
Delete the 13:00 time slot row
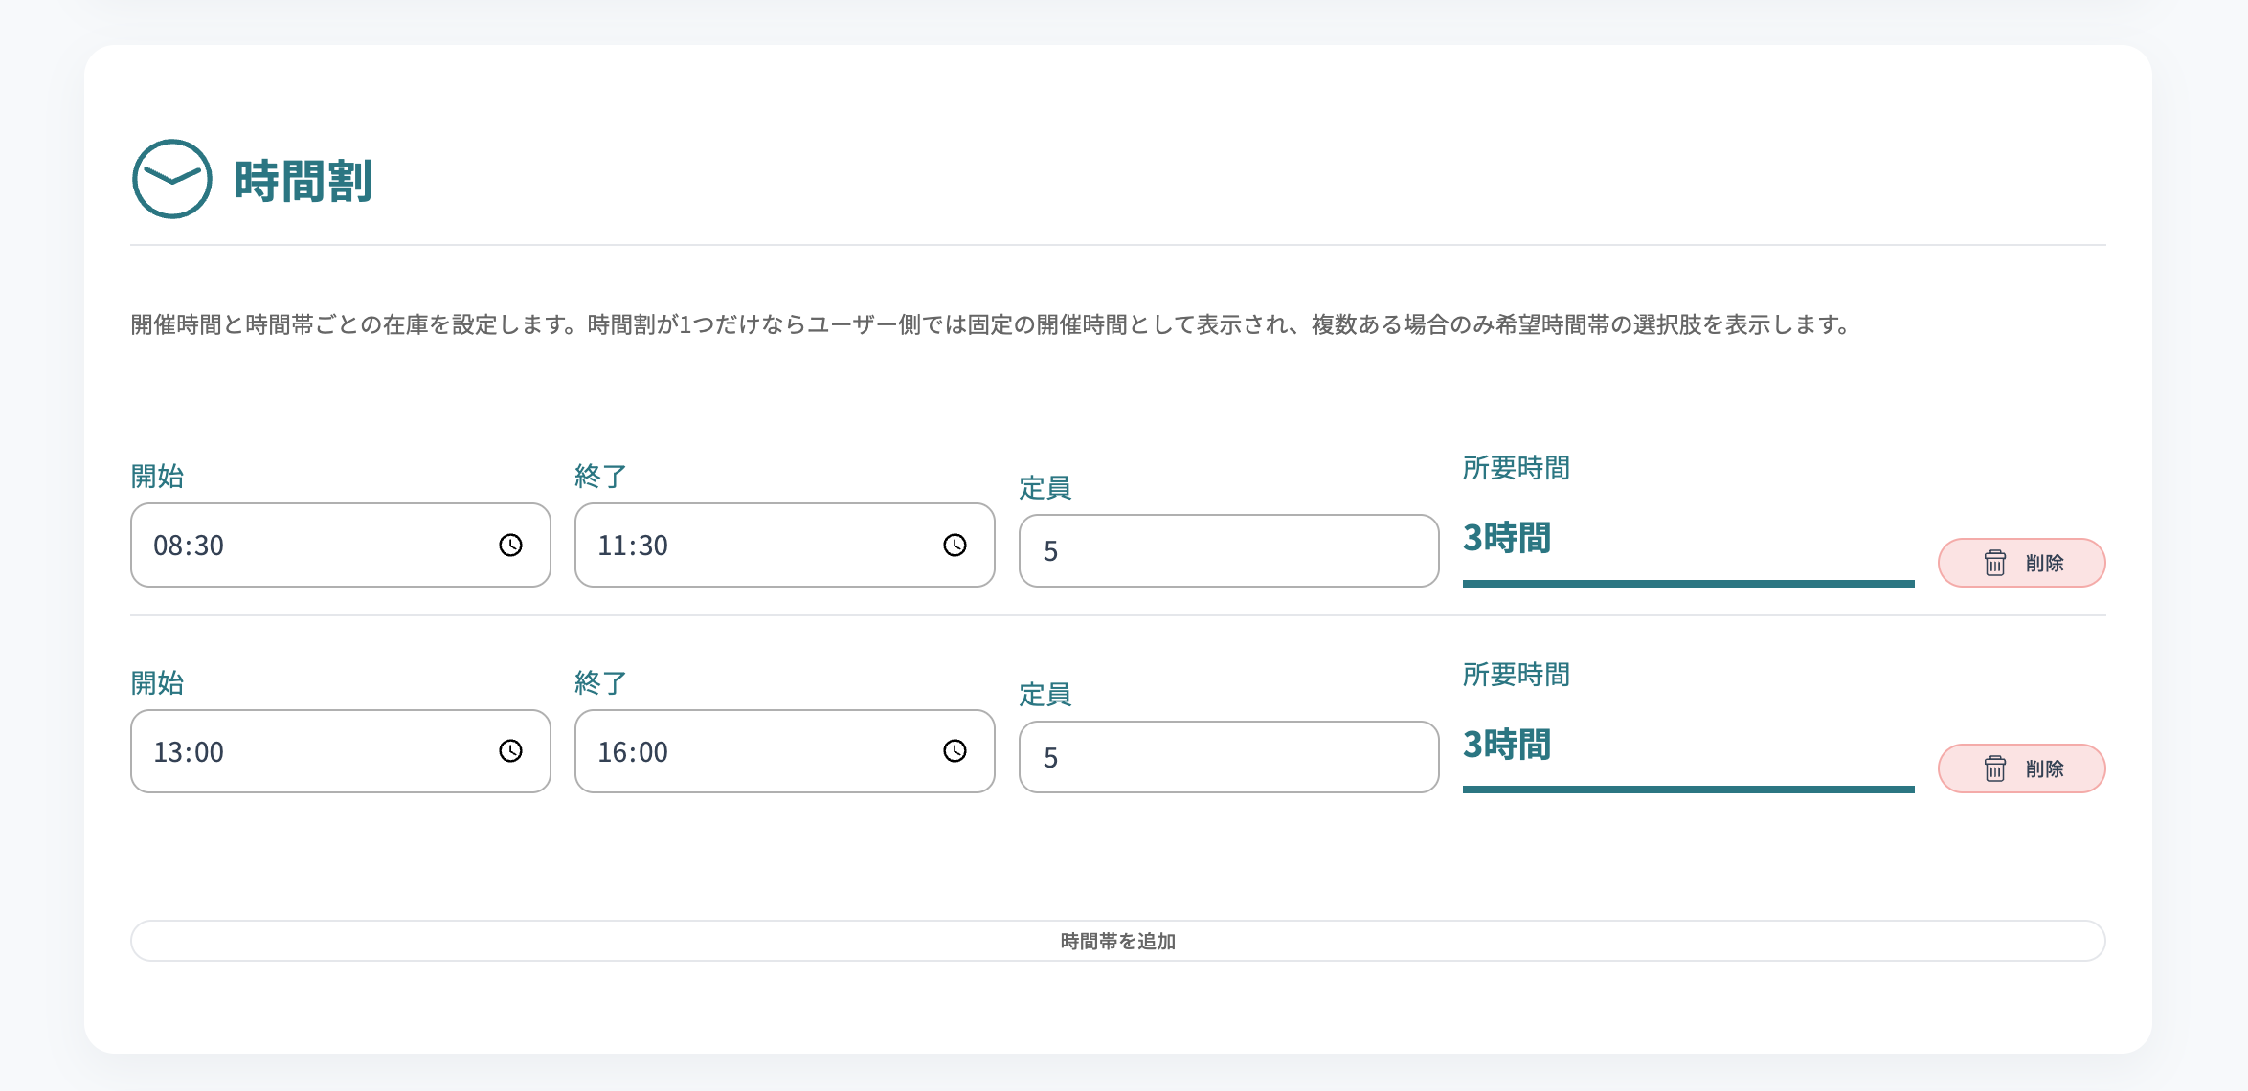pyautogui.click(x=2022, y=768)
